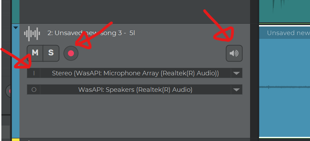Viewport: 310px width, 141px height.
Task: Click the teal color strip of the track above
Action: [15, 11]
